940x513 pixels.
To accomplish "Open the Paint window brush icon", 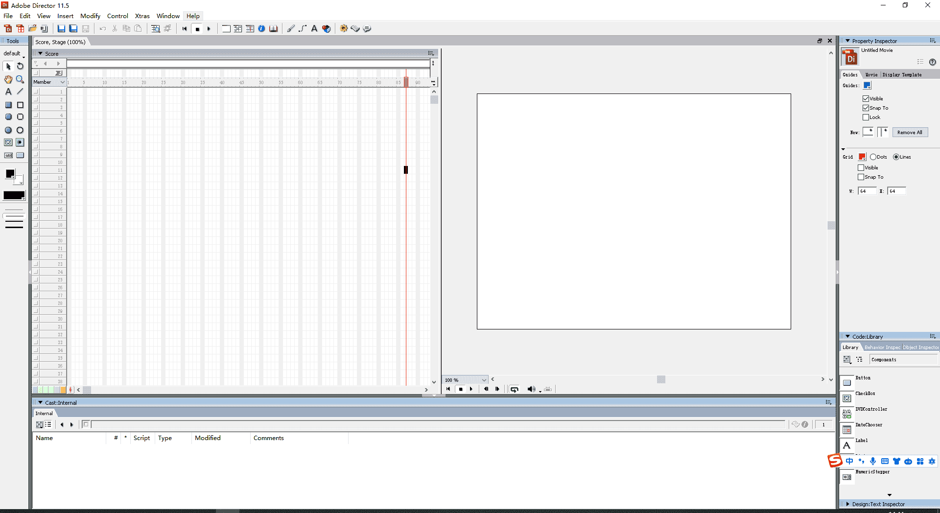I will tap(291, 28).
